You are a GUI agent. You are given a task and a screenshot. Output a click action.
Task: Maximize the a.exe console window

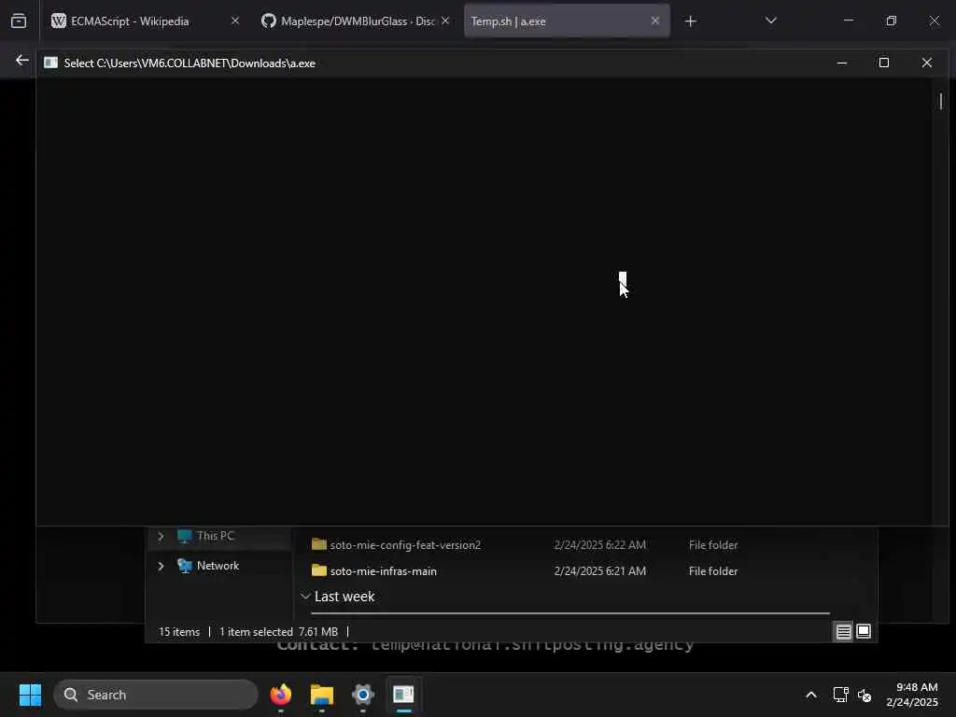(x=883, y=63)
